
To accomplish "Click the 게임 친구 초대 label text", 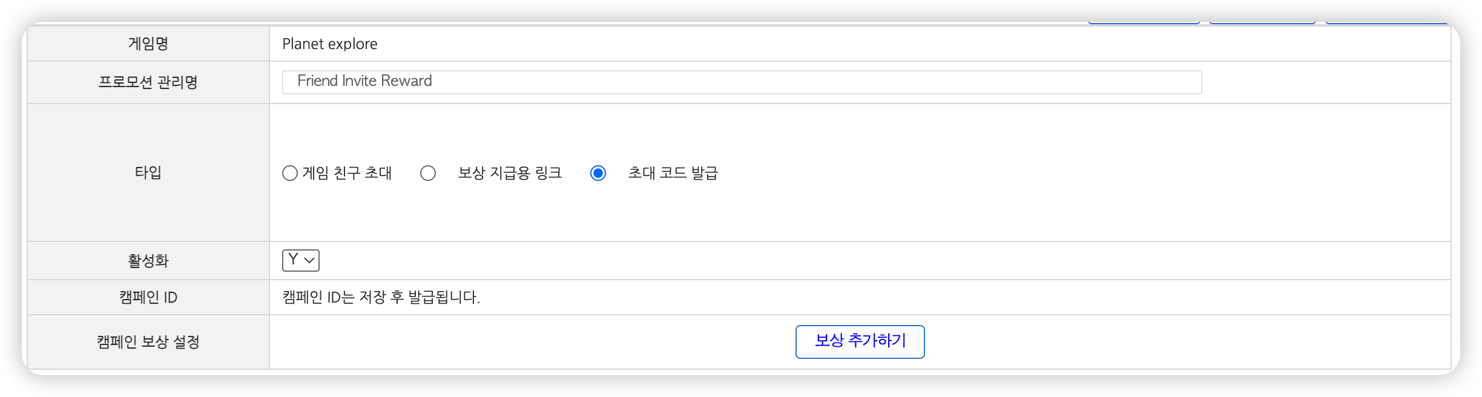I will click(x=347, y=173).
